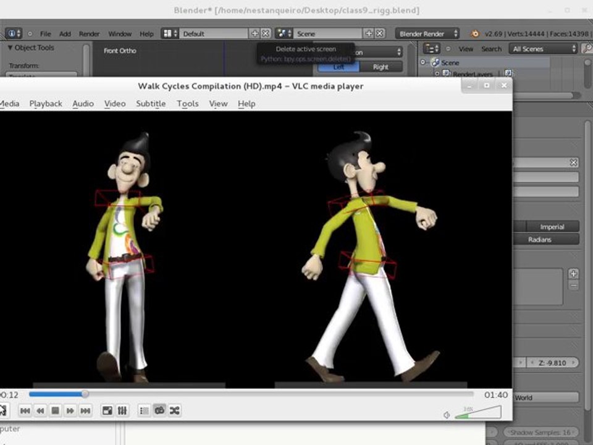This screenshot has height=445, width=593.
Task: Open VLC Media menu
Action: [x=9, y=104]
